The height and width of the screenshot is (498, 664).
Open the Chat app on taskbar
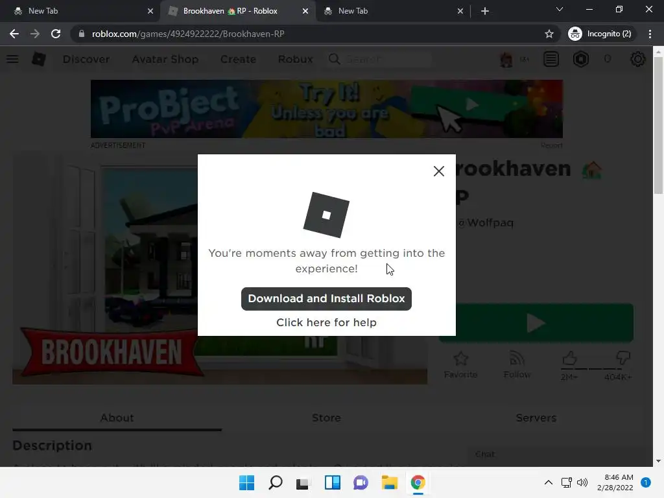click(x=361, y=482)
